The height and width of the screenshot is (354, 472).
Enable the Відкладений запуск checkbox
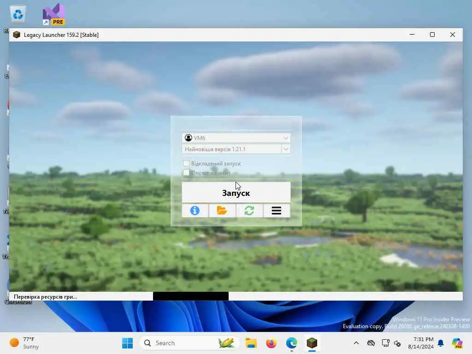pos(186,163)
